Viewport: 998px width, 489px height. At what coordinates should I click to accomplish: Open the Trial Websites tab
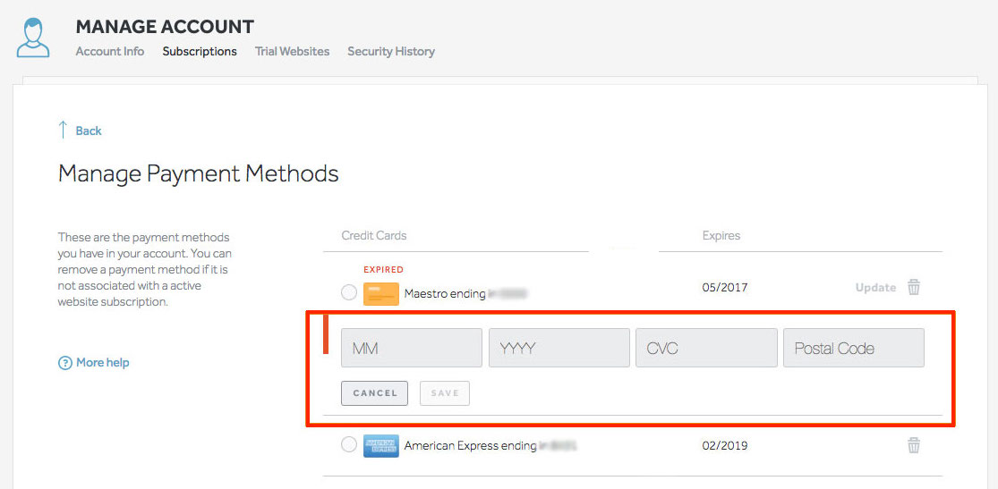coord(292,52)
